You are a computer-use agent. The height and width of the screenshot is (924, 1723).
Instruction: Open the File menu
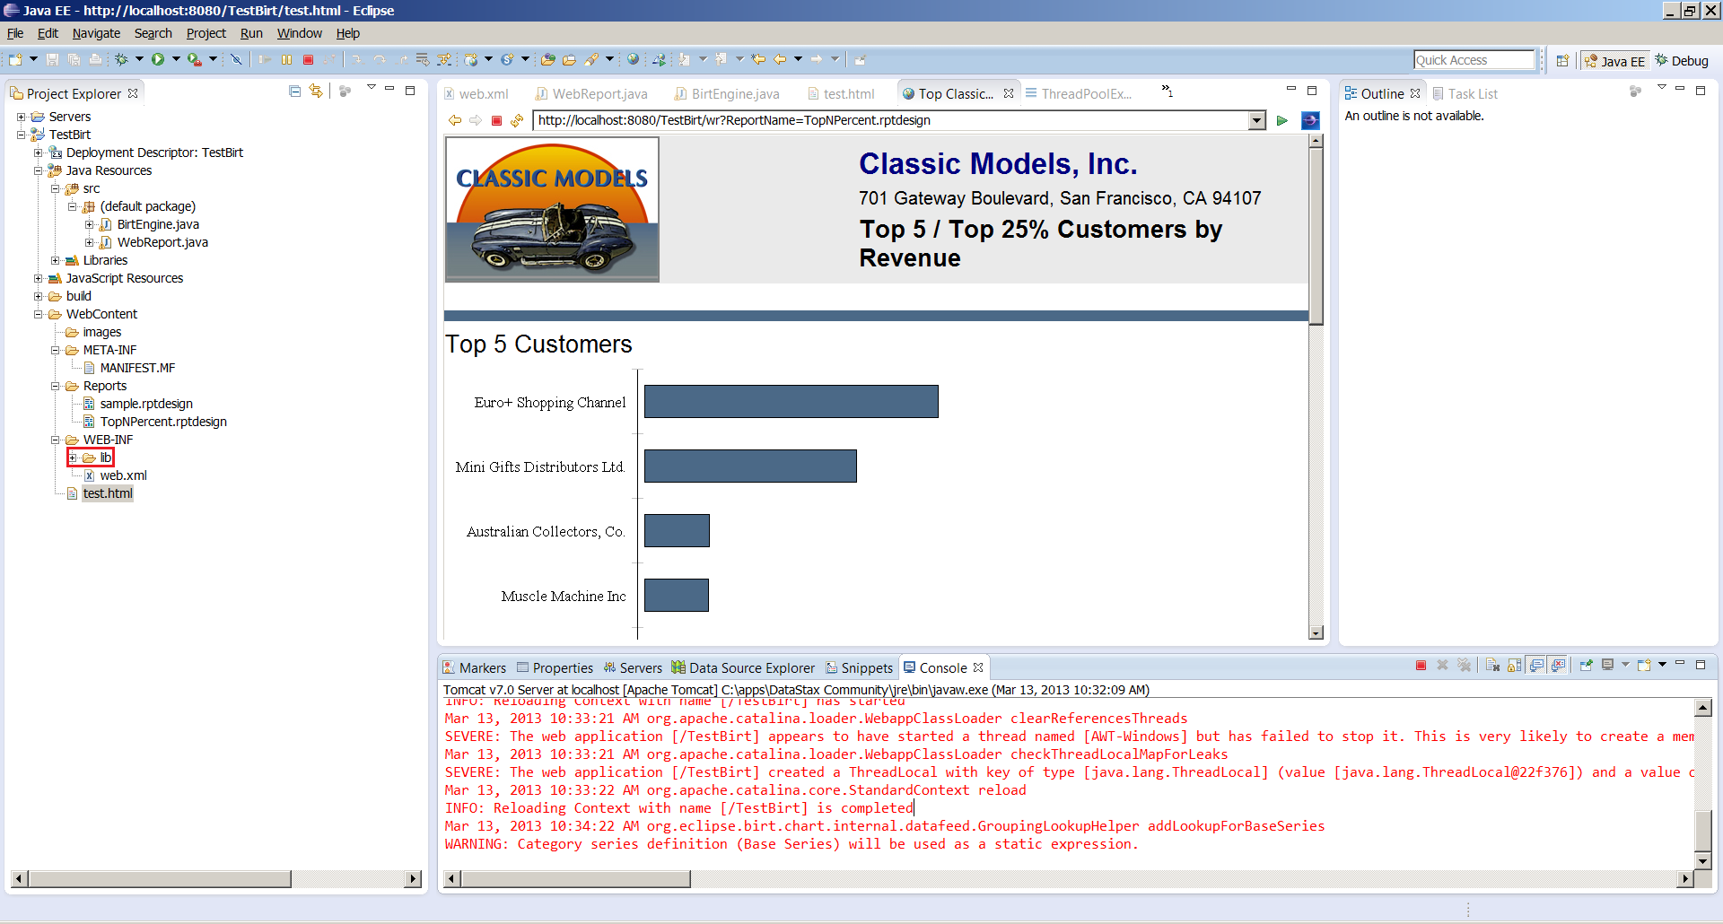15,33
